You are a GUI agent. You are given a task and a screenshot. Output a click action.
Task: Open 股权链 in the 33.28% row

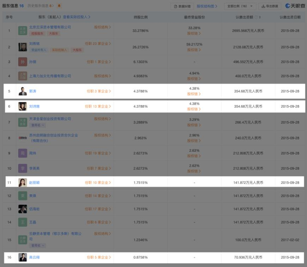pyautogui.click(x=194, y=33)
